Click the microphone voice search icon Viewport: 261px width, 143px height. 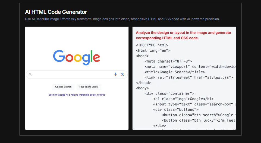115,74
